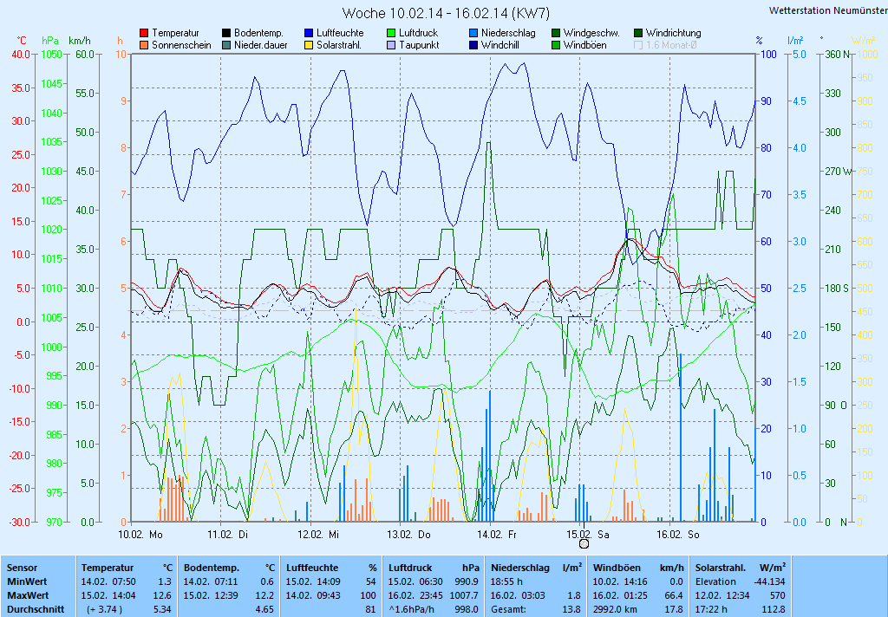Click the 16.02. So date label
Screen dimensions: 888x617
tap(678, 535)
